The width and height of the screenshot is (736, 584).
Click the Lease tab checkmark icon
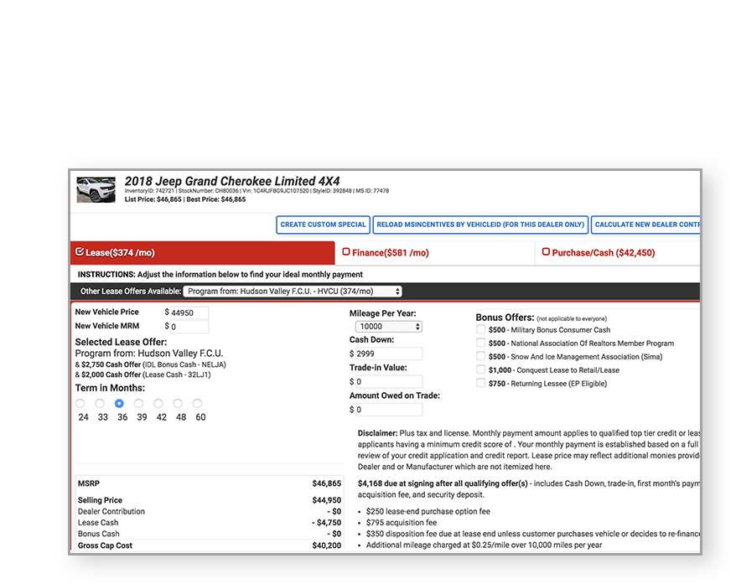[x=80, y=252]
